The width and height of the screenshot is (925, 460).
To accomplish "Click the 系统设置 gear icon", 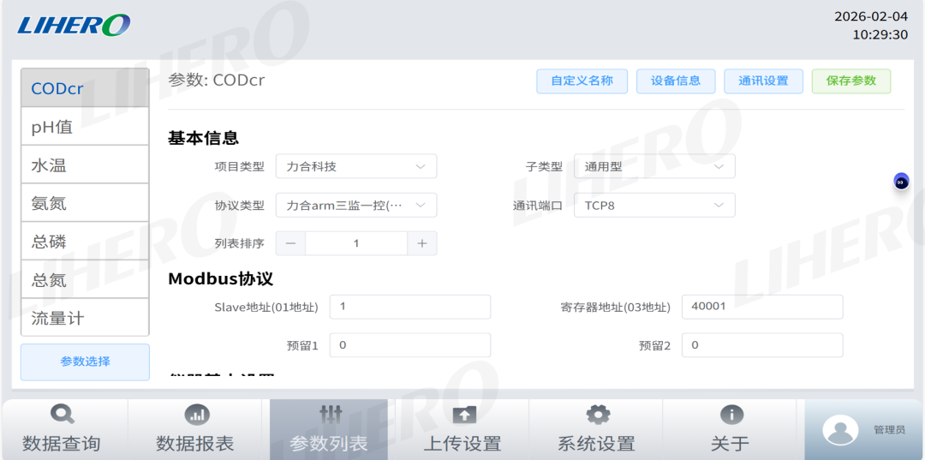I will coord(597,415).
